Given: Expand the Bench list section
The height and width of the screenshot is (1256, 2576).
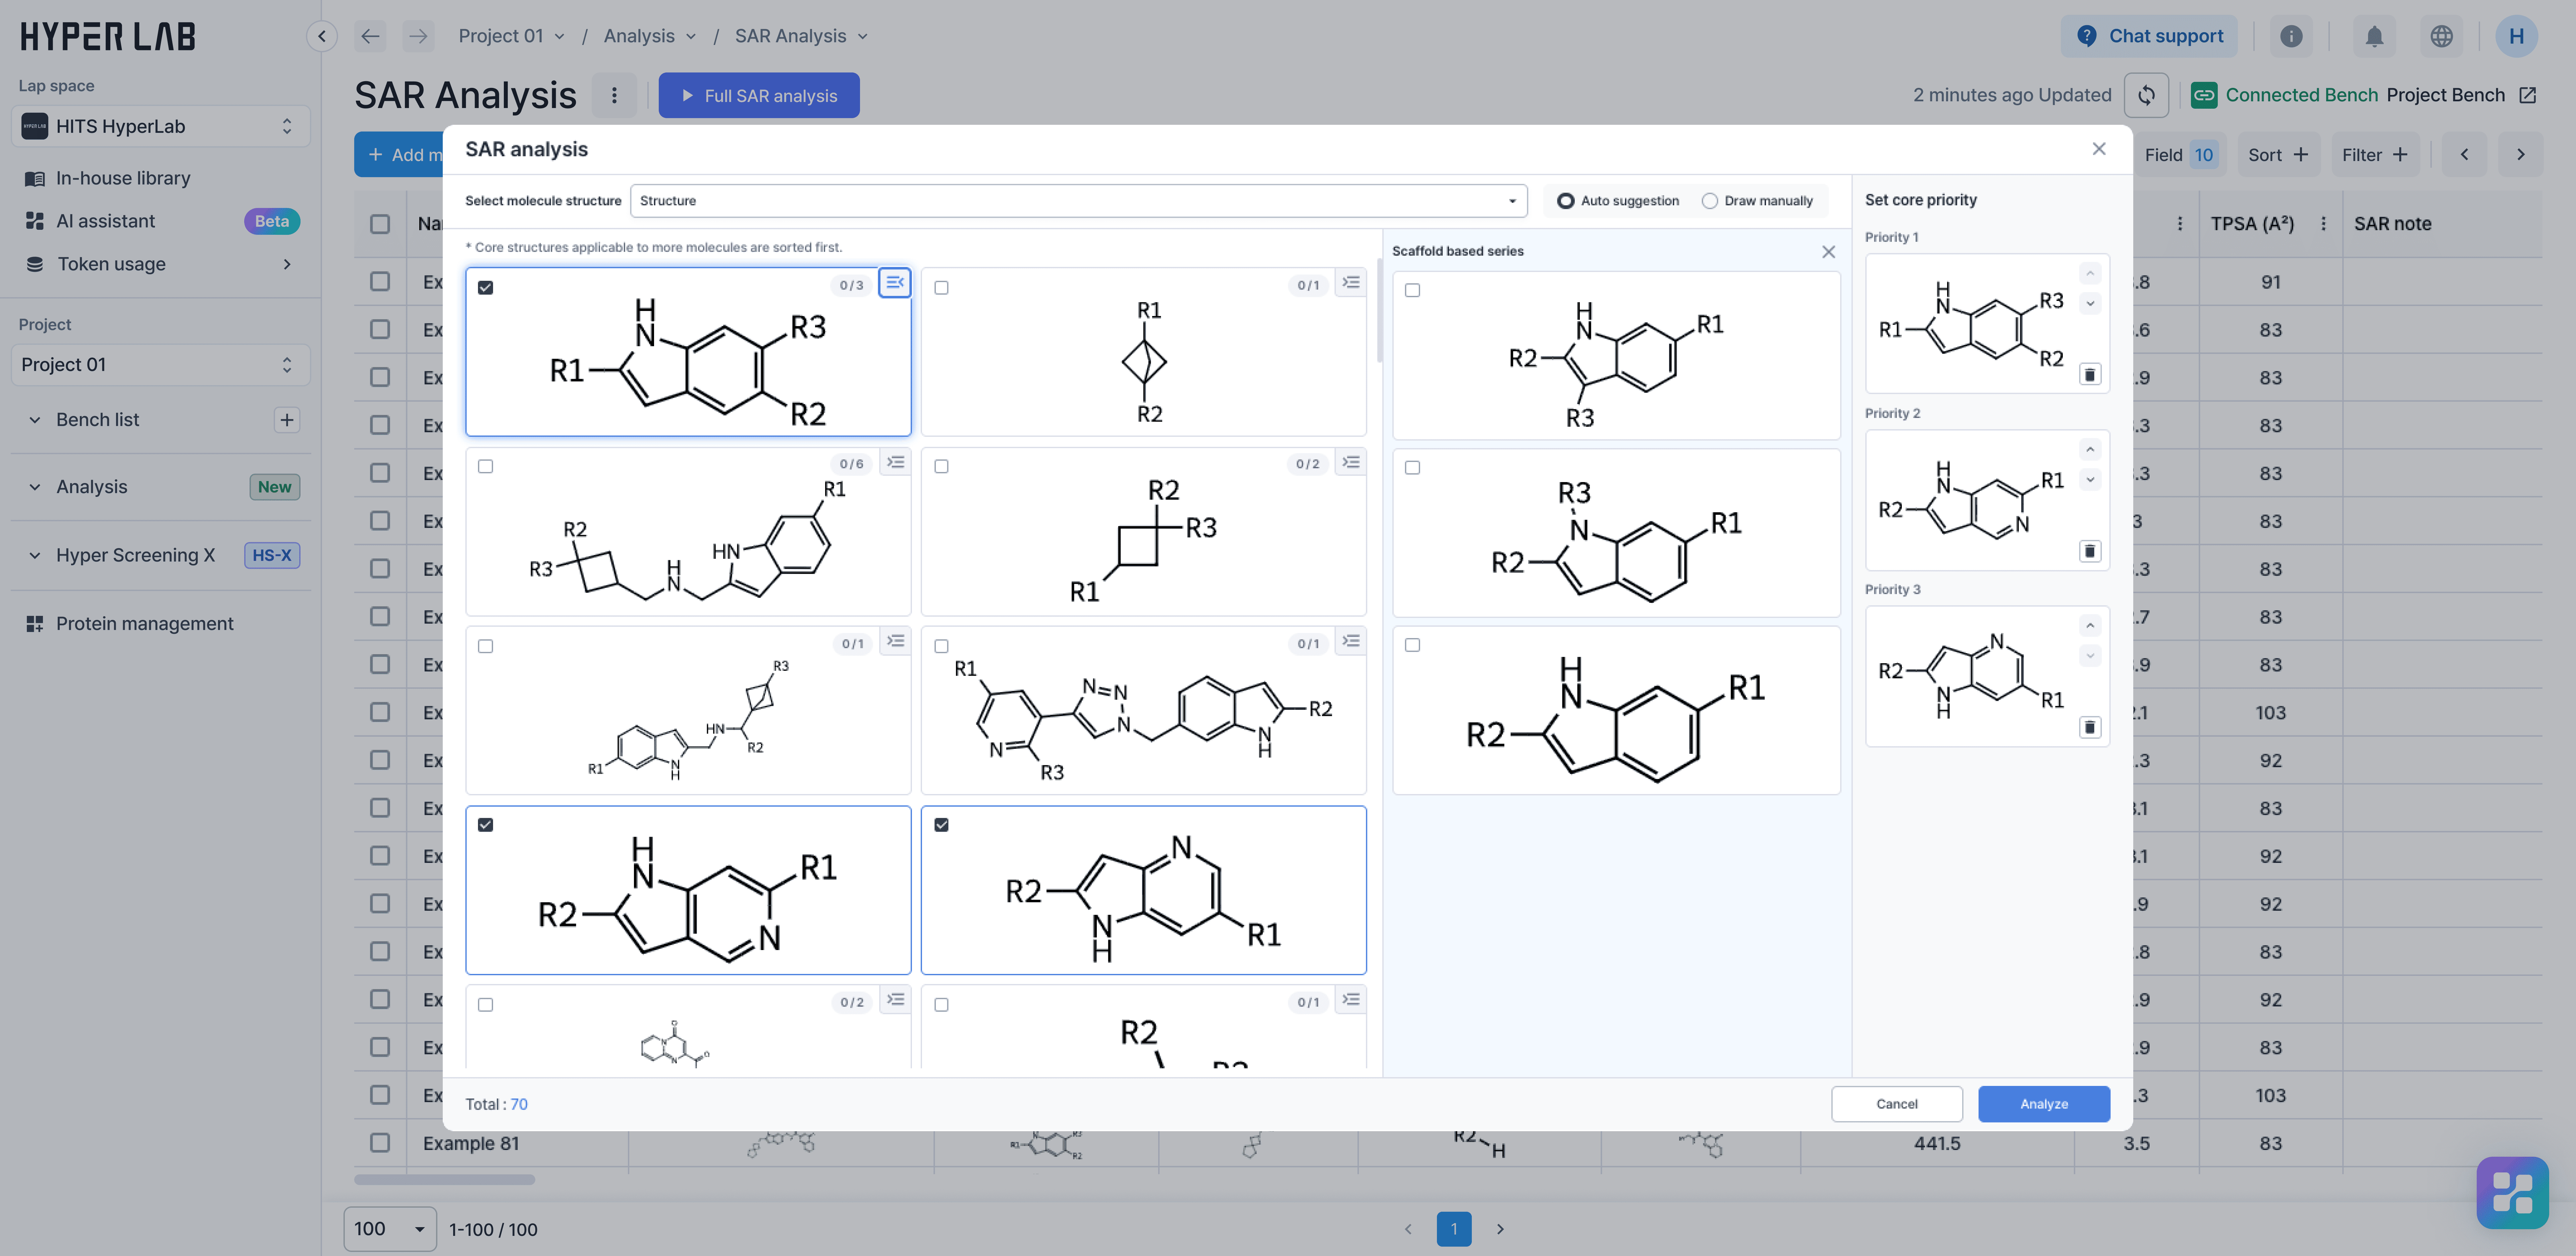Looking at the screenshot, I should tap(35, 420).
